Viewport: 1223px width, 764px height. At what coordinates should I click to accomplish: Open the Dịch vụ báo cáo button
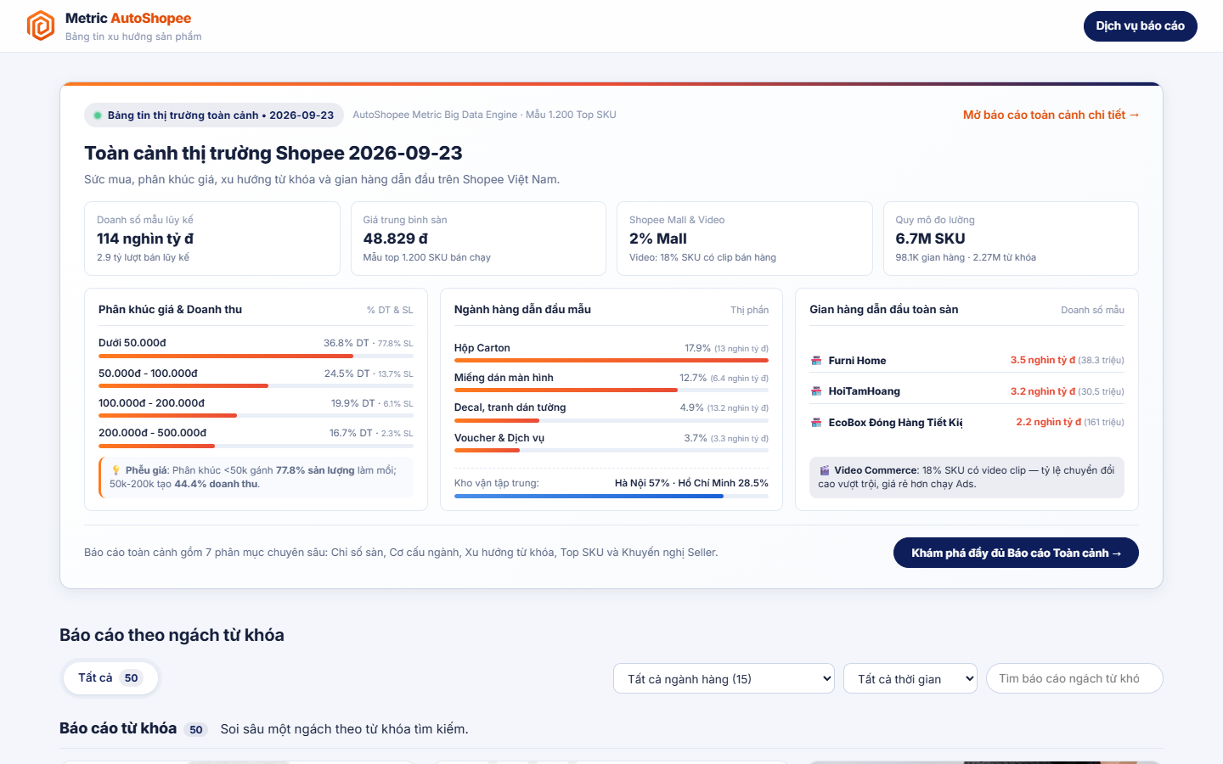pyautogui.click(x=1140, y=26)
